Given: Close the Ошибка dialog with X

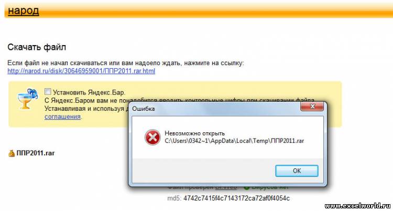Looking at the screenshot, I should click(x=312, y=107).
